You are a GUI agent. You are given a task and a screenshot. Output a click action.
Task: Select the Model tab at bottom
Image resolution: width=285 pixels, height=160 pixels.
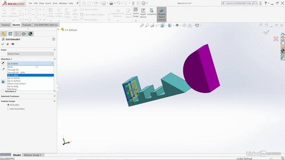17,155
